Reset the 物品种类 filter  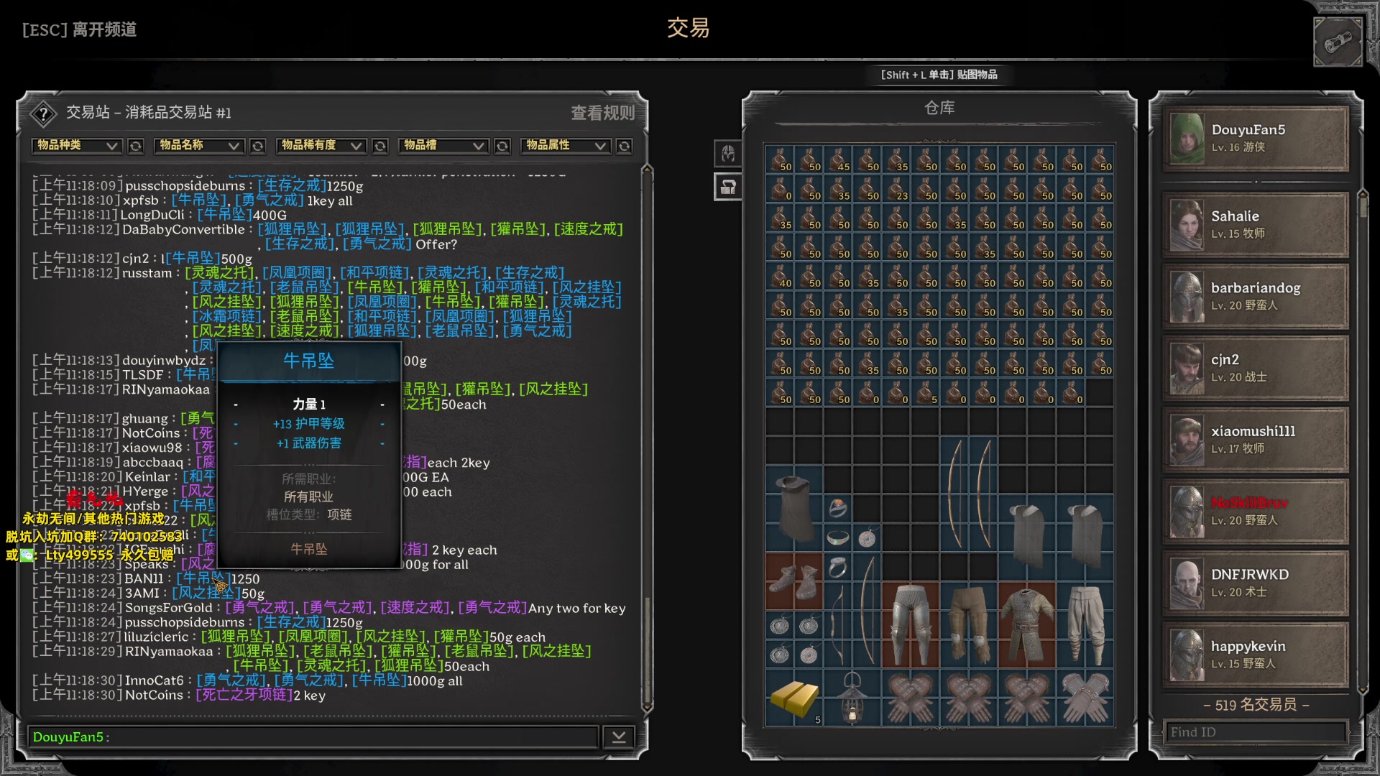pos(135,146)
